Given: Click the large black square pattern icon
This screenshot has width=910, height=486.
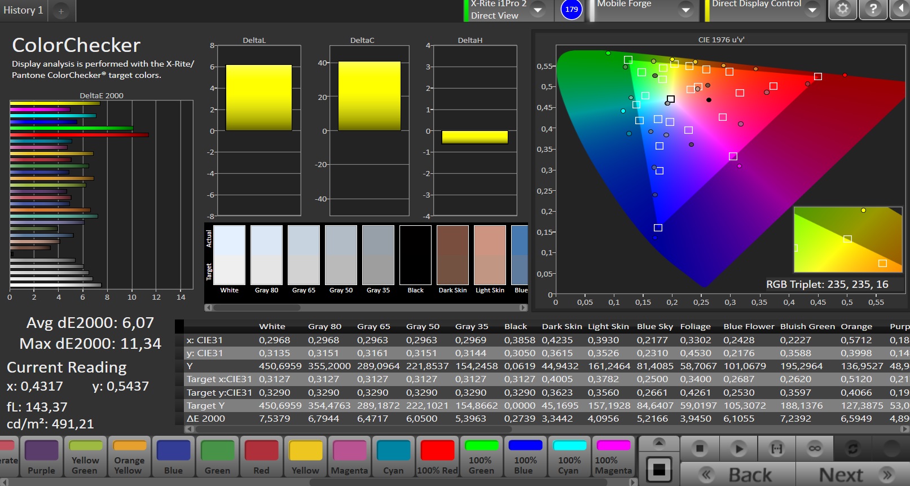Looking at the screenshot, I should pyautogui.click(x=658, y=469).
